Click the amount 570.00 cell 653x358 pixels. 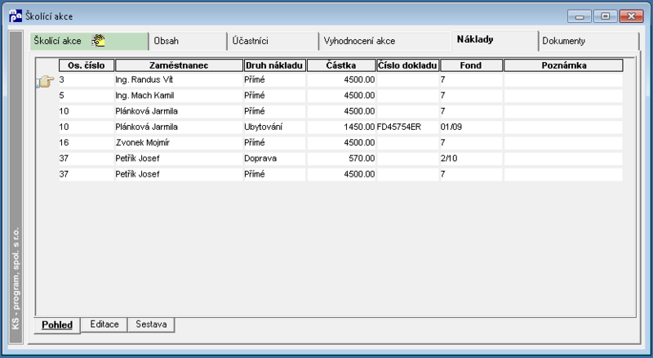(341, 159)
